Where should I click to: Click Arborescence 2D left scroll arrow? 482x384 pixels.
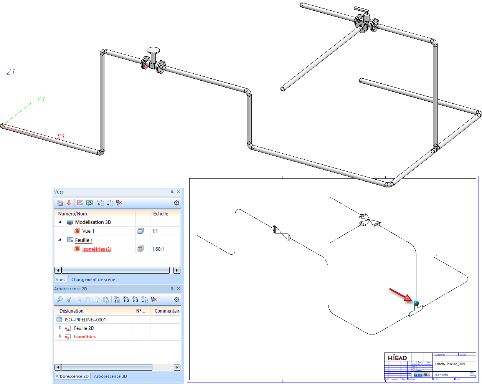[x=58, y=367]
